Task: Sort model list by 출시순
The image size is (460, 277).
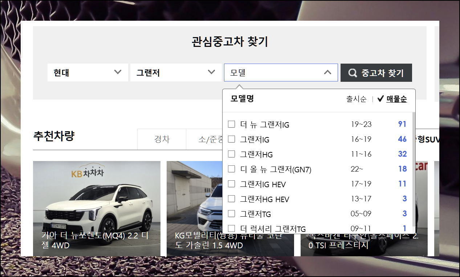Action: click(357, 99)
